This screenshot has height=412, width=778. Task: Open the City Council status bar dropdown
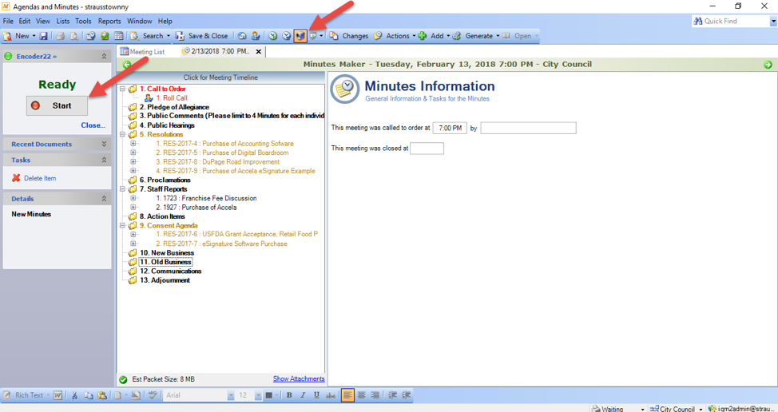coord(701,410)
